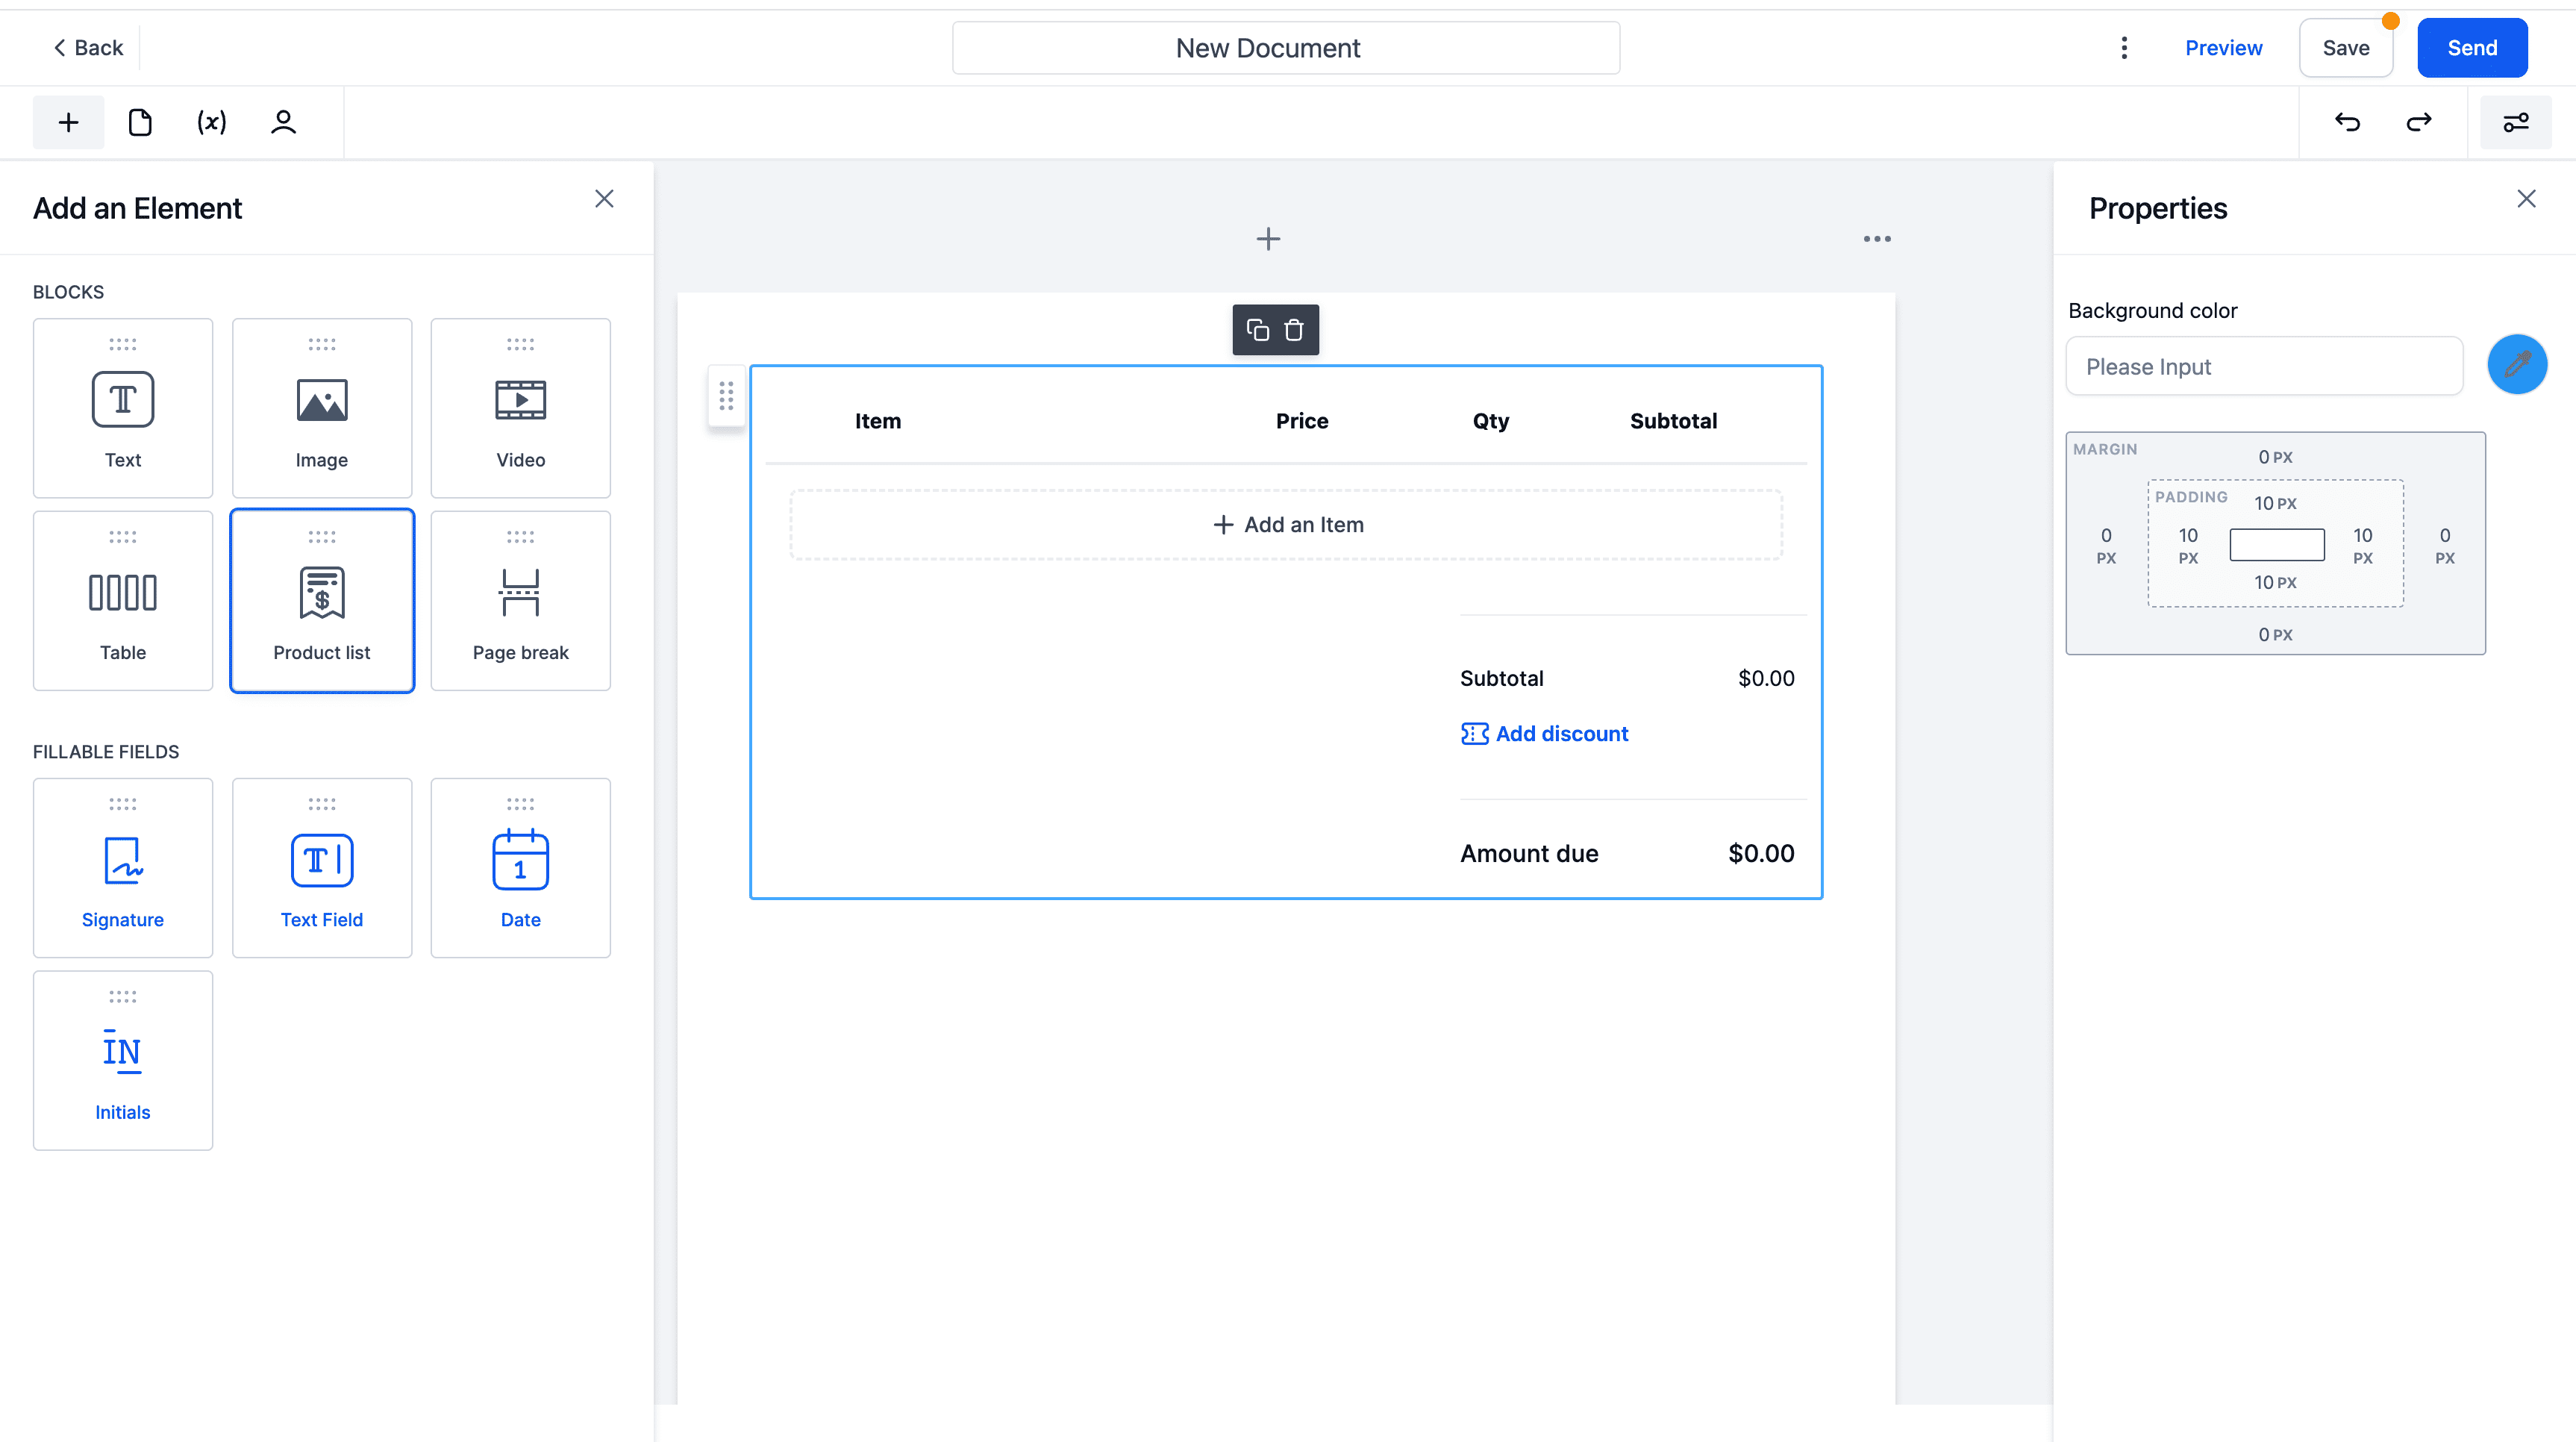Toggle the properties settings sliders icon

coord(2515,122)
